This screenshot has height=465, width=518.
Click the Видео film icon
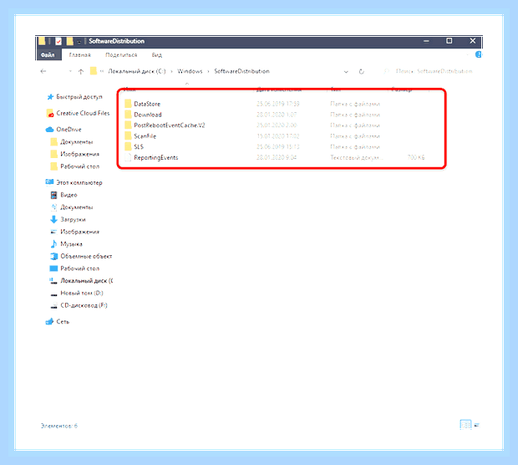pos(53,195)
